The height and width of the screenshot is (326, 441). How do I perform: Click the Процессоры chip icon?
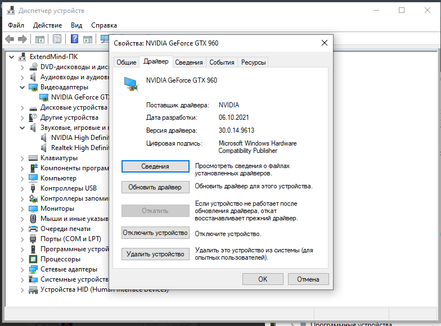tap(33, 259)
